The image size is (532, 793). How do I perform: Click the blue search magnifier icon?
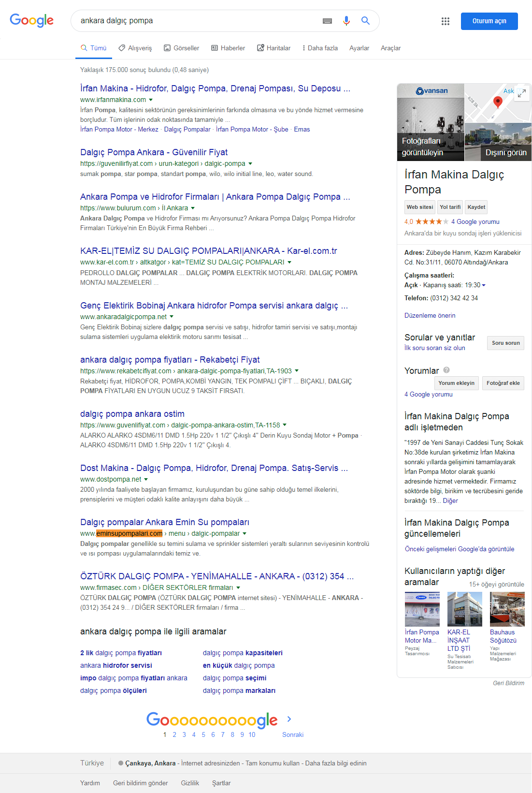pos(365,21)
